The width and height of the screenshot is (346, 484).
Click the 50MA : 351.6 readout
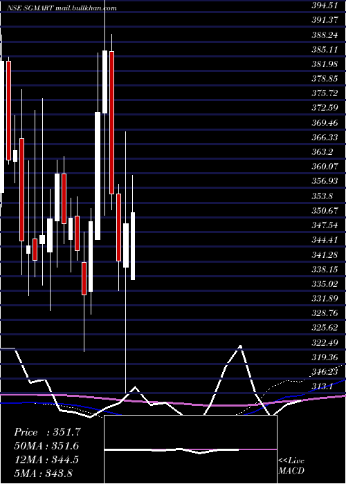coord(46,446)
